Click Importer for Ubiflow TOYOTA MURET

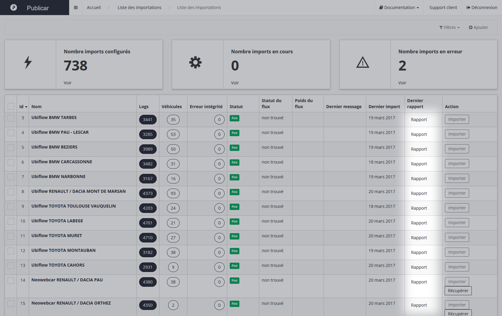(x=457, y=237)
